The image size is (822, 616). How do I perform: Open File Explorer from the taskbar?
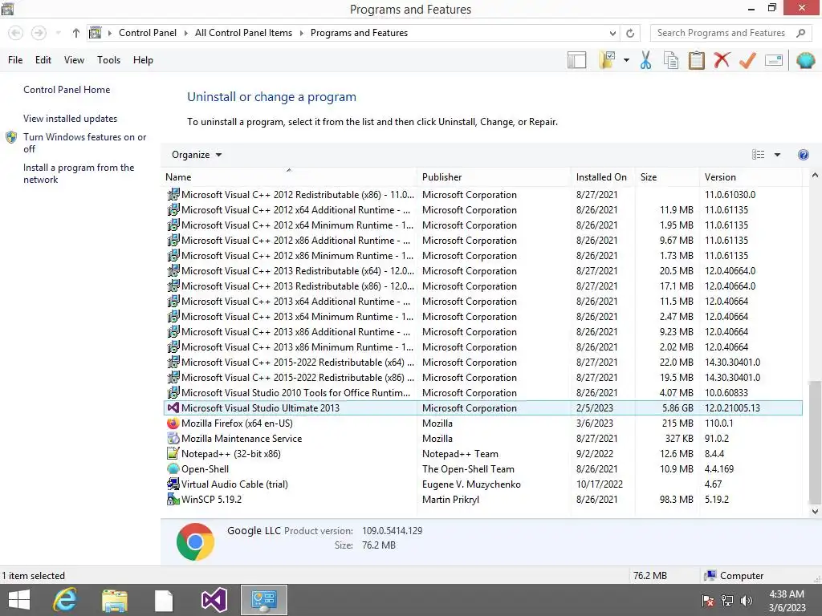[114, 600]
